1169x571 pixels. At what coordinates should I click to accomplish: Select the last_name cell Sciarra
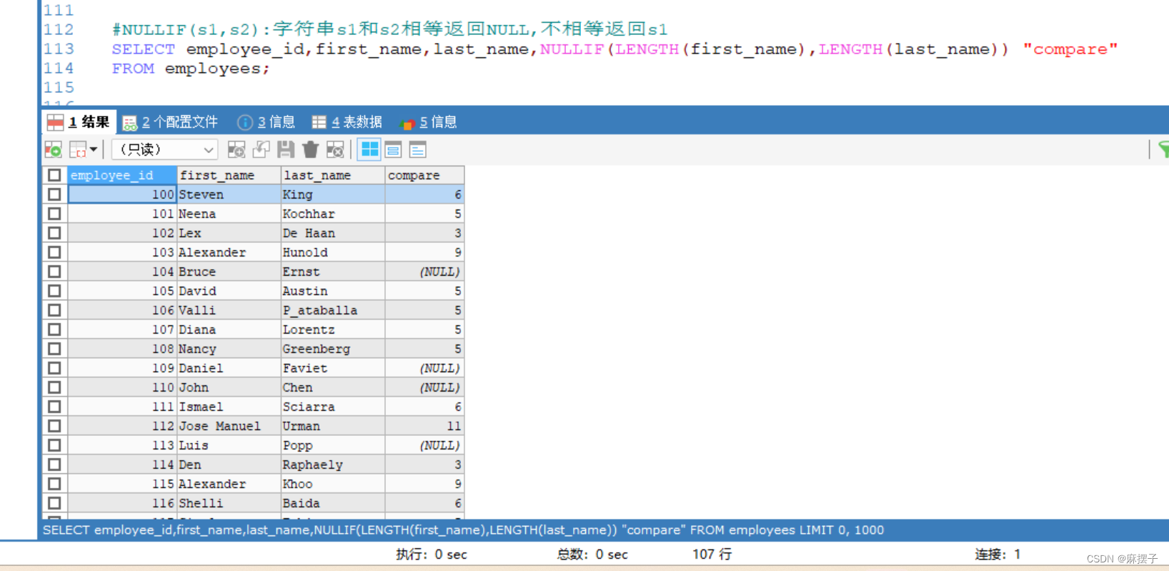(333, 407)
